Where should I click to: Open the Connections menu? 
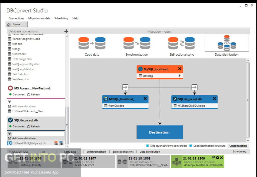pos(16,18)
